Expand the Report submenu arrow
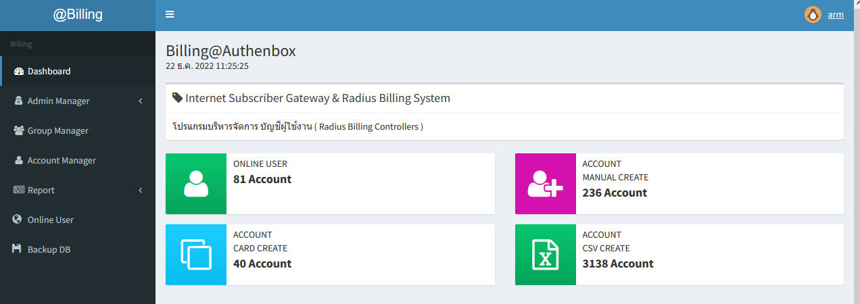The height and width of the screenshot is (304, 860). tap(141, 191)
